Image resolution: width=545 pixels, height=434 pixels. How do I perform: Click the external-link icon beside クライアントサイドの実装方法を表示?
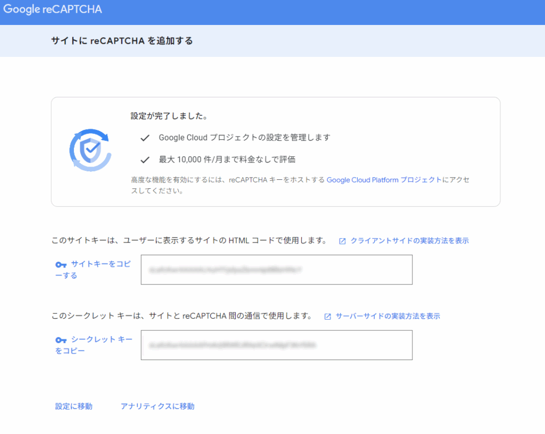[x=342, y=241]
